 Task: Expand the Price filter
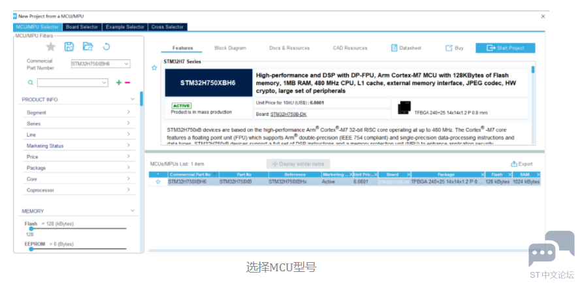click(x=129, y=157)
